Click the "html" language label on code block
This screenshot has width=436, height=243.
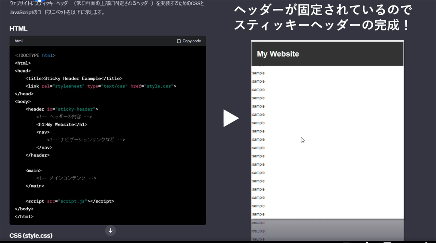pos(19,41)
